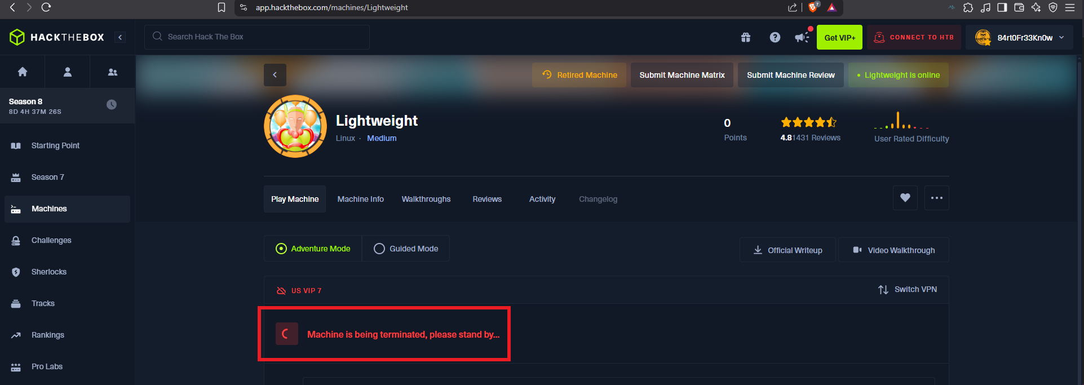
Task: Bookmark this page icon
Action: pos(222,7)
